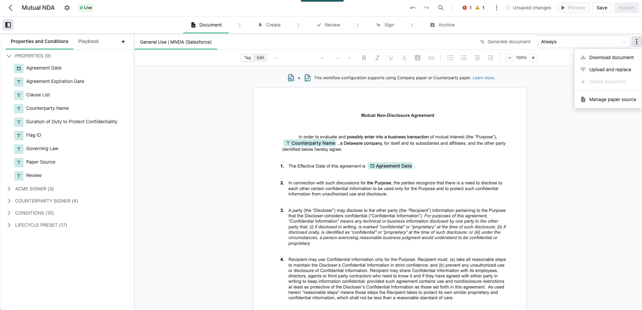Image resolution: width=642 pixels, height=310 pixels.
Task: Toggle the left sidebar panel icon
Action: coord(8,25)
